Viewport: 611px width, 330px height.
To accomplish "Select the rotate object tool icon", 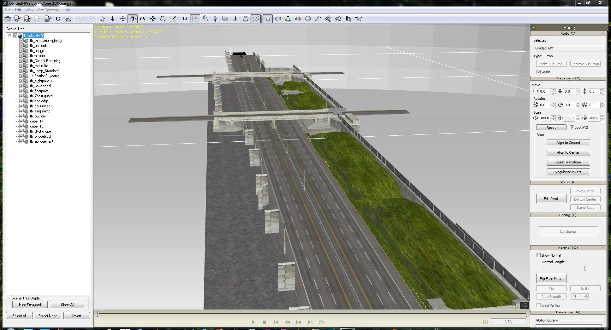I will (163, 19).
